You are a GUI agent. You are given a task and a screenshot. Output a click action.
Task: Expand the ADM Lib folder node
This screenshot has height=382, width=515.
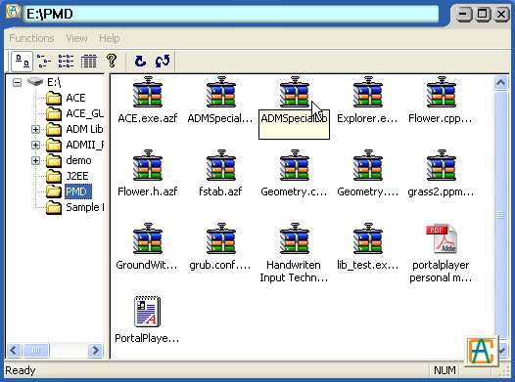click(35, 129)
